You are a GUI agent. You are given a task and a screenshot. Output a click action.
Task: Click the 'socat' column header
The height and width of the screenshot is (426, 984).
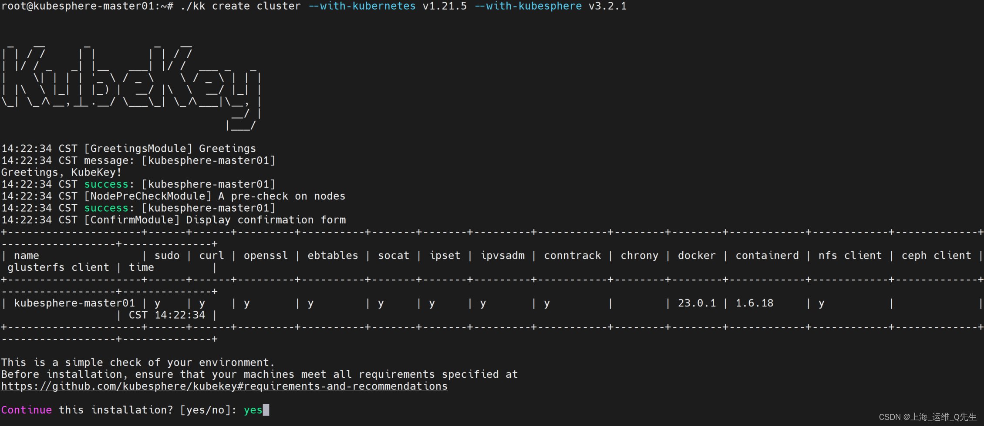click(394, 256)
